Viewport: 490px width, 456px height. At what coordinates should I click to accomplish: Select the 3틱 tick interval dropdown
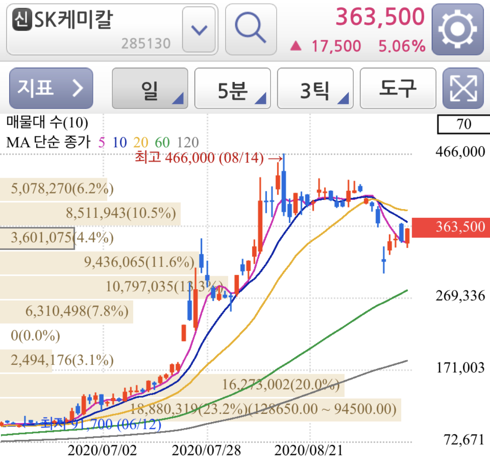point(315,88)
